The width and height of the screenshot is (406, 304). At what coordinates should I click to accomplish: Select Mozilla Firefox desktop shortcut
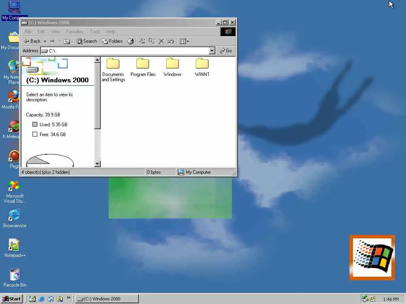[10, 99]
